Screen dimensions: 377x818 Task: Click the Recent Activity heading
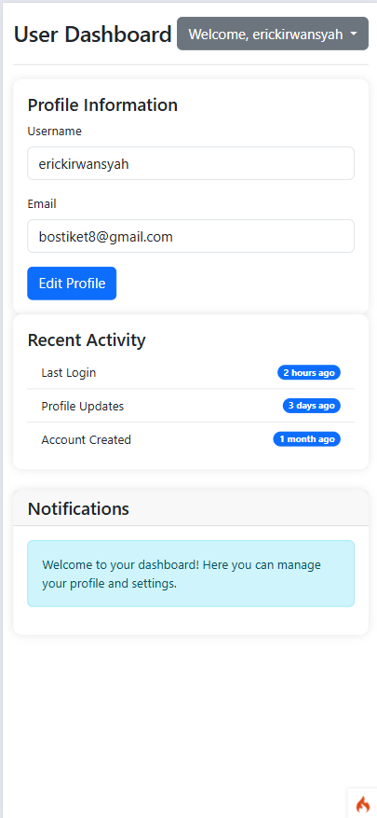87,340
